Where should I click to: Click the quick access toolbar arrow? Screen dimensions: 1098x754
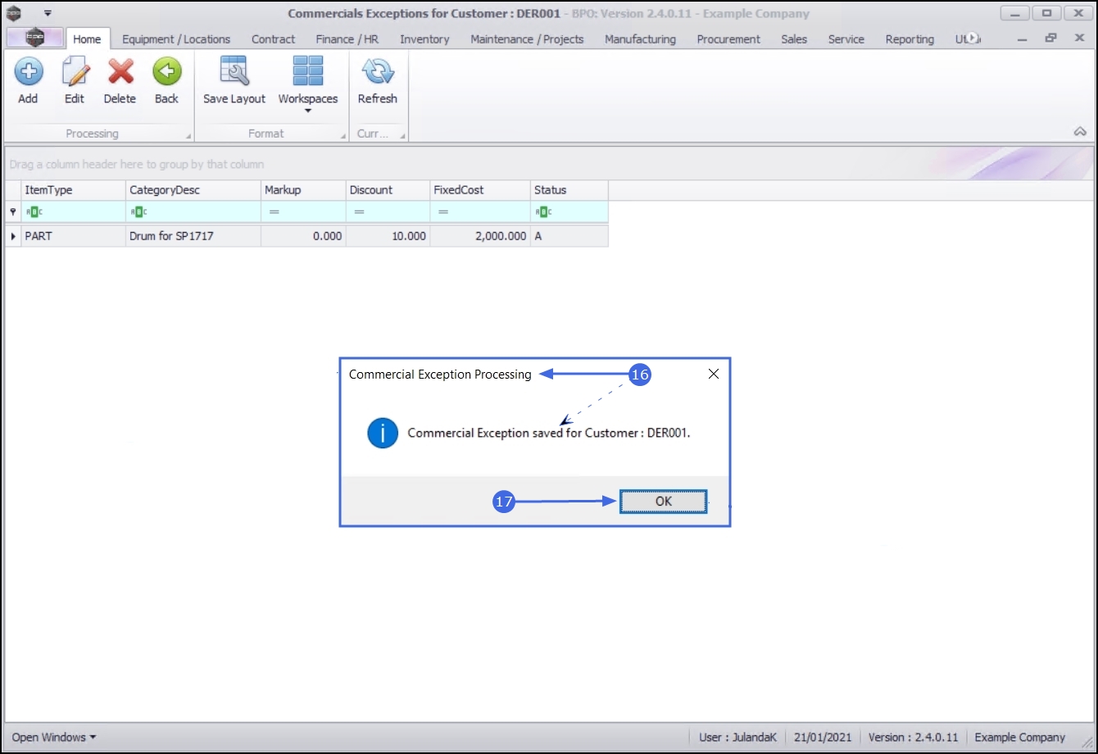[48, 14]
